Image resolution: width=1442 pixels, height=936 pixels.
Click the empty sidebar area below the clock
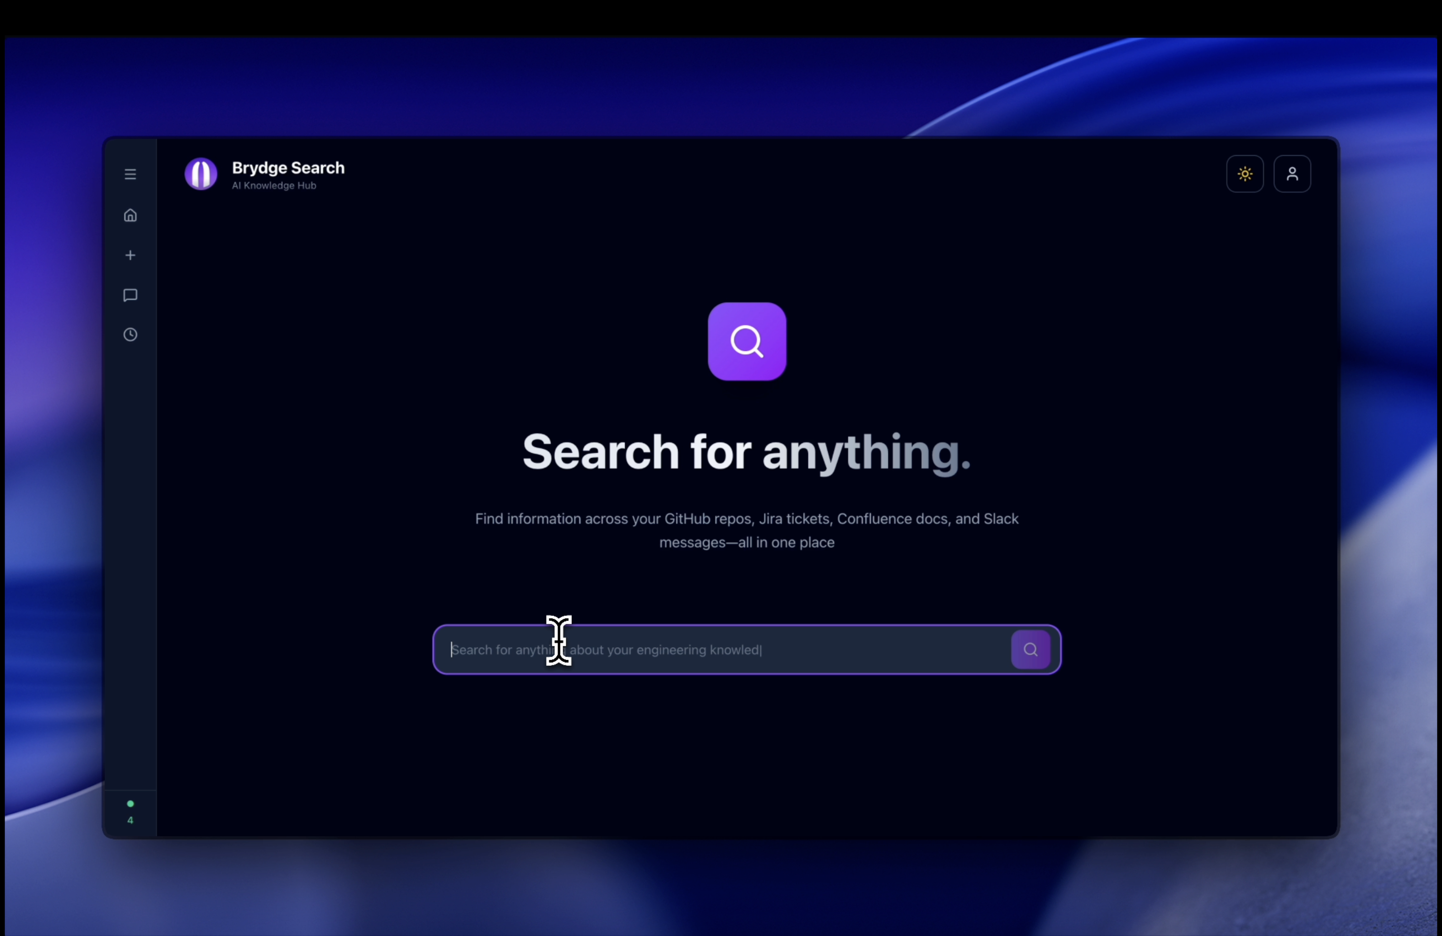(x=130, y=545)
